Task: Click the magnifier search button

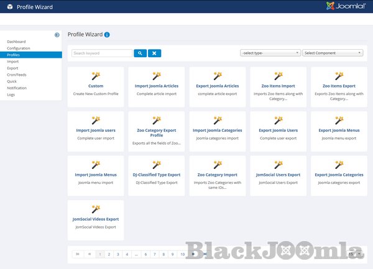Action: 140,53
